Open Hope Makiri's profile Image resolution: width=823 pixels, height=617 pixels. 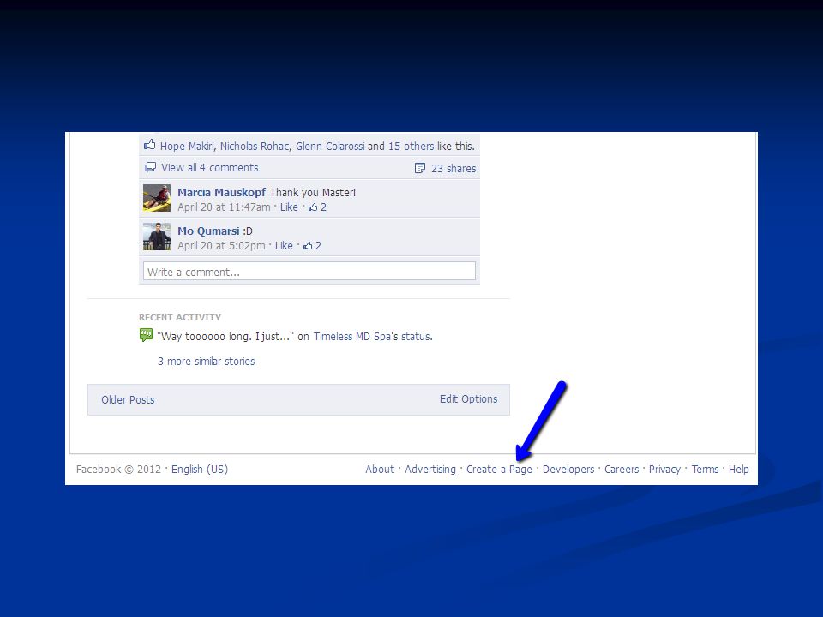tap(188, 147)
